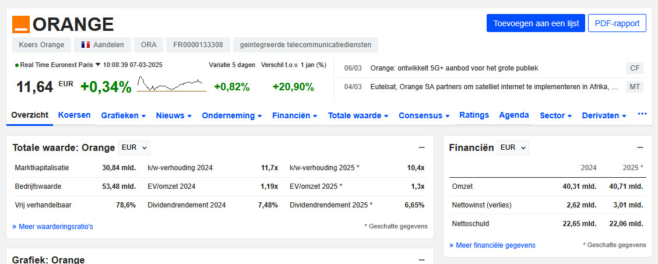
Task: Open the Agenda tab
Action: tap(513, 115)
